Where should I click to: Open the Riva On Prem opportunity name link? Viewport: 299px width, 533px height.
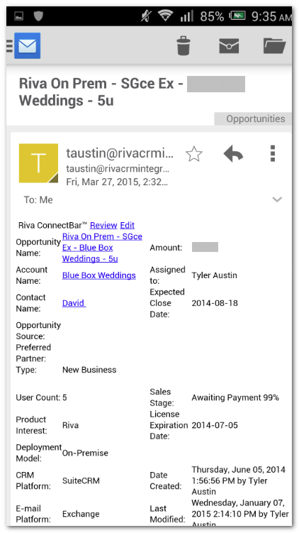(x=102, y=248)
